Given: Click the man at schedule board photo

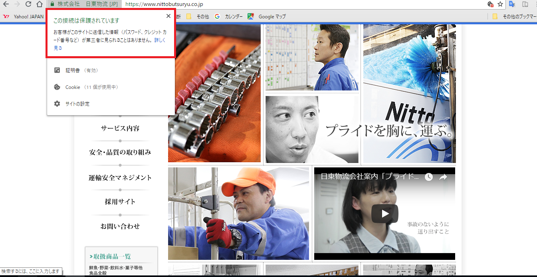Looking at the screenshot, I should [312, 57].
